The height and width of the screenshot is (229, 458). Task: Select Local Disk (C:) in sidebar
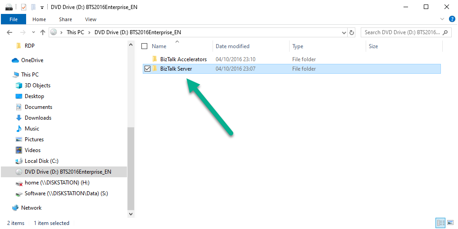click(x=41, y=161)
